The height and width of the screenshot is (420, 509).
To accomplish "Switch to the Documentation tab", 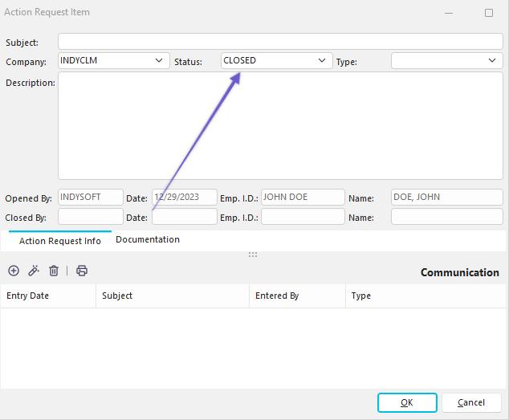I will (148, 239).
